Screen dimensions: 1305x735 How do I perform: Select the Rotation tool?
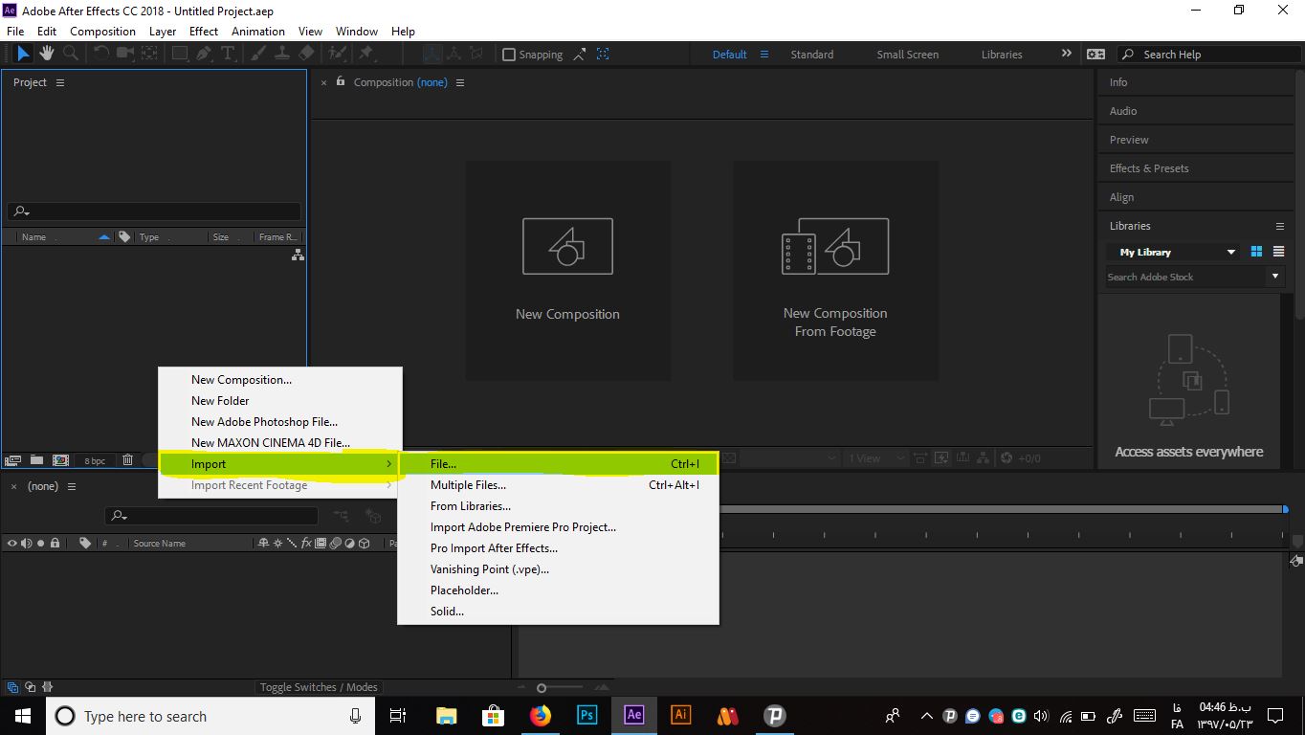click(x=100, y=55)
